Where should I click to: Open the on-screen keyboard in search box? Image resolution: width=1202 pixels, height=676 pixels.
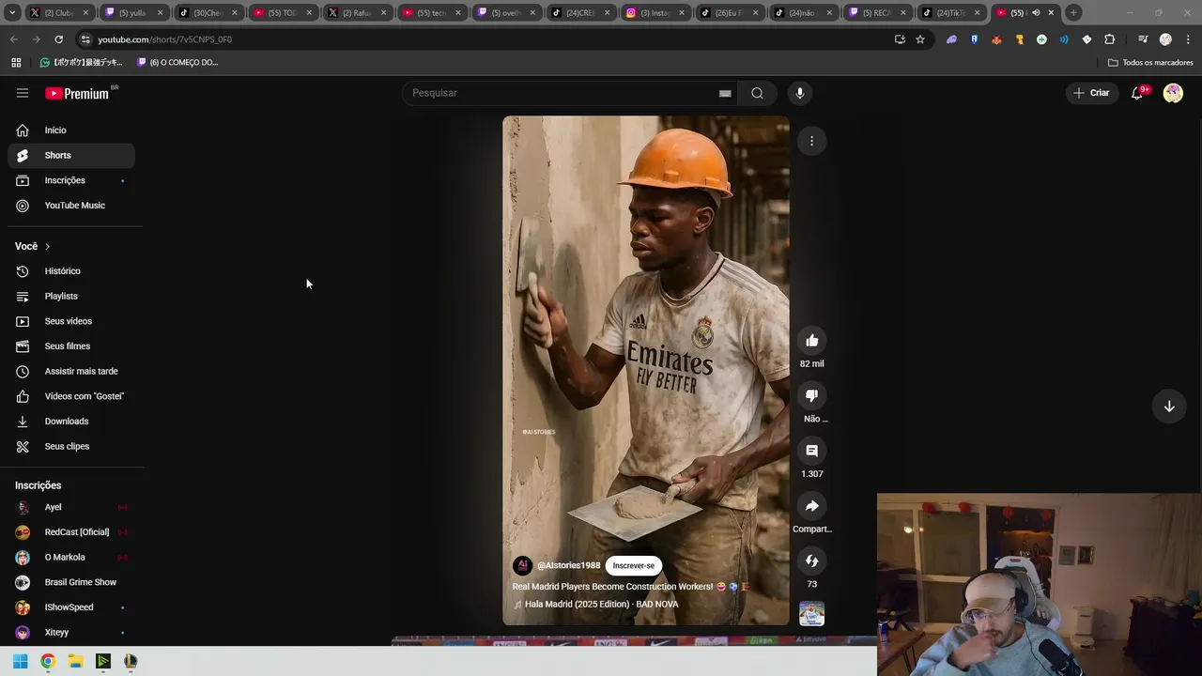click(x=725, y=93)
